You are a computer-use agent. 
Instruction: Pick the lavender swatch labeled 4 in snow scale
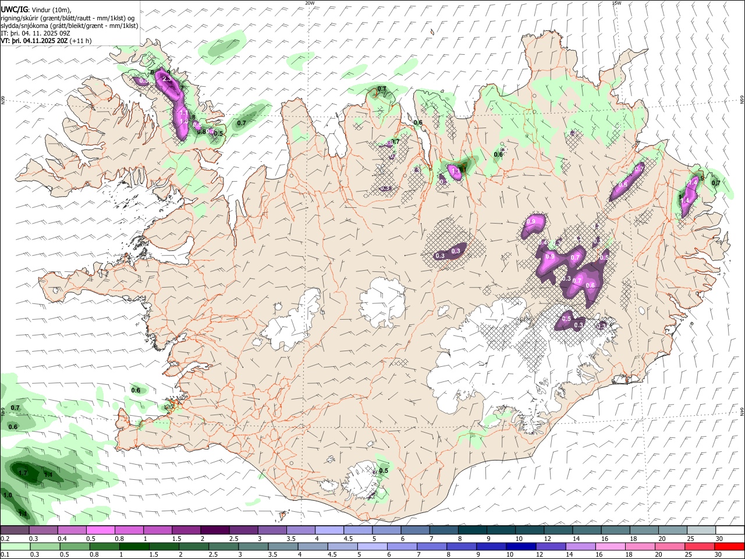329,530
